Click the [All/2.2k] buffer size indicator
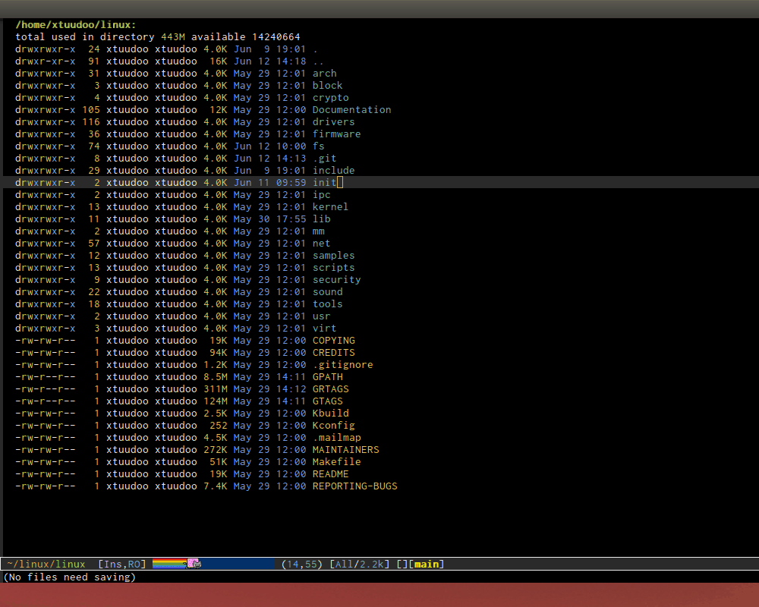 point(360,564)
